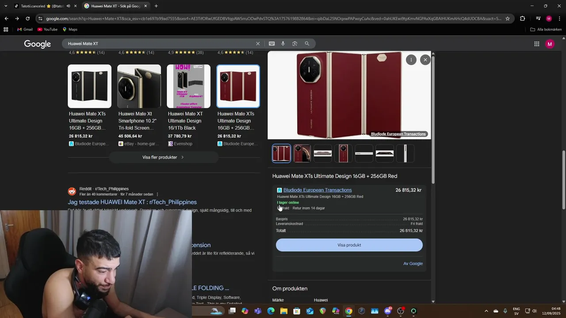This screenshot has height=318, width=566.
Task: View site information icon in address bar
Action: coord(41,19)
